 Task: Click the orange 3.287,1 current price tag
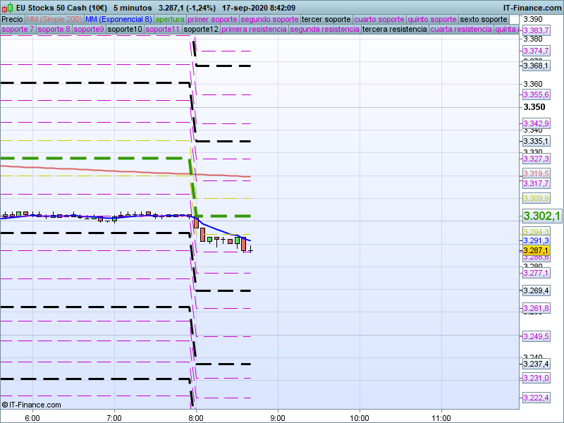click(x=536, y=250)
